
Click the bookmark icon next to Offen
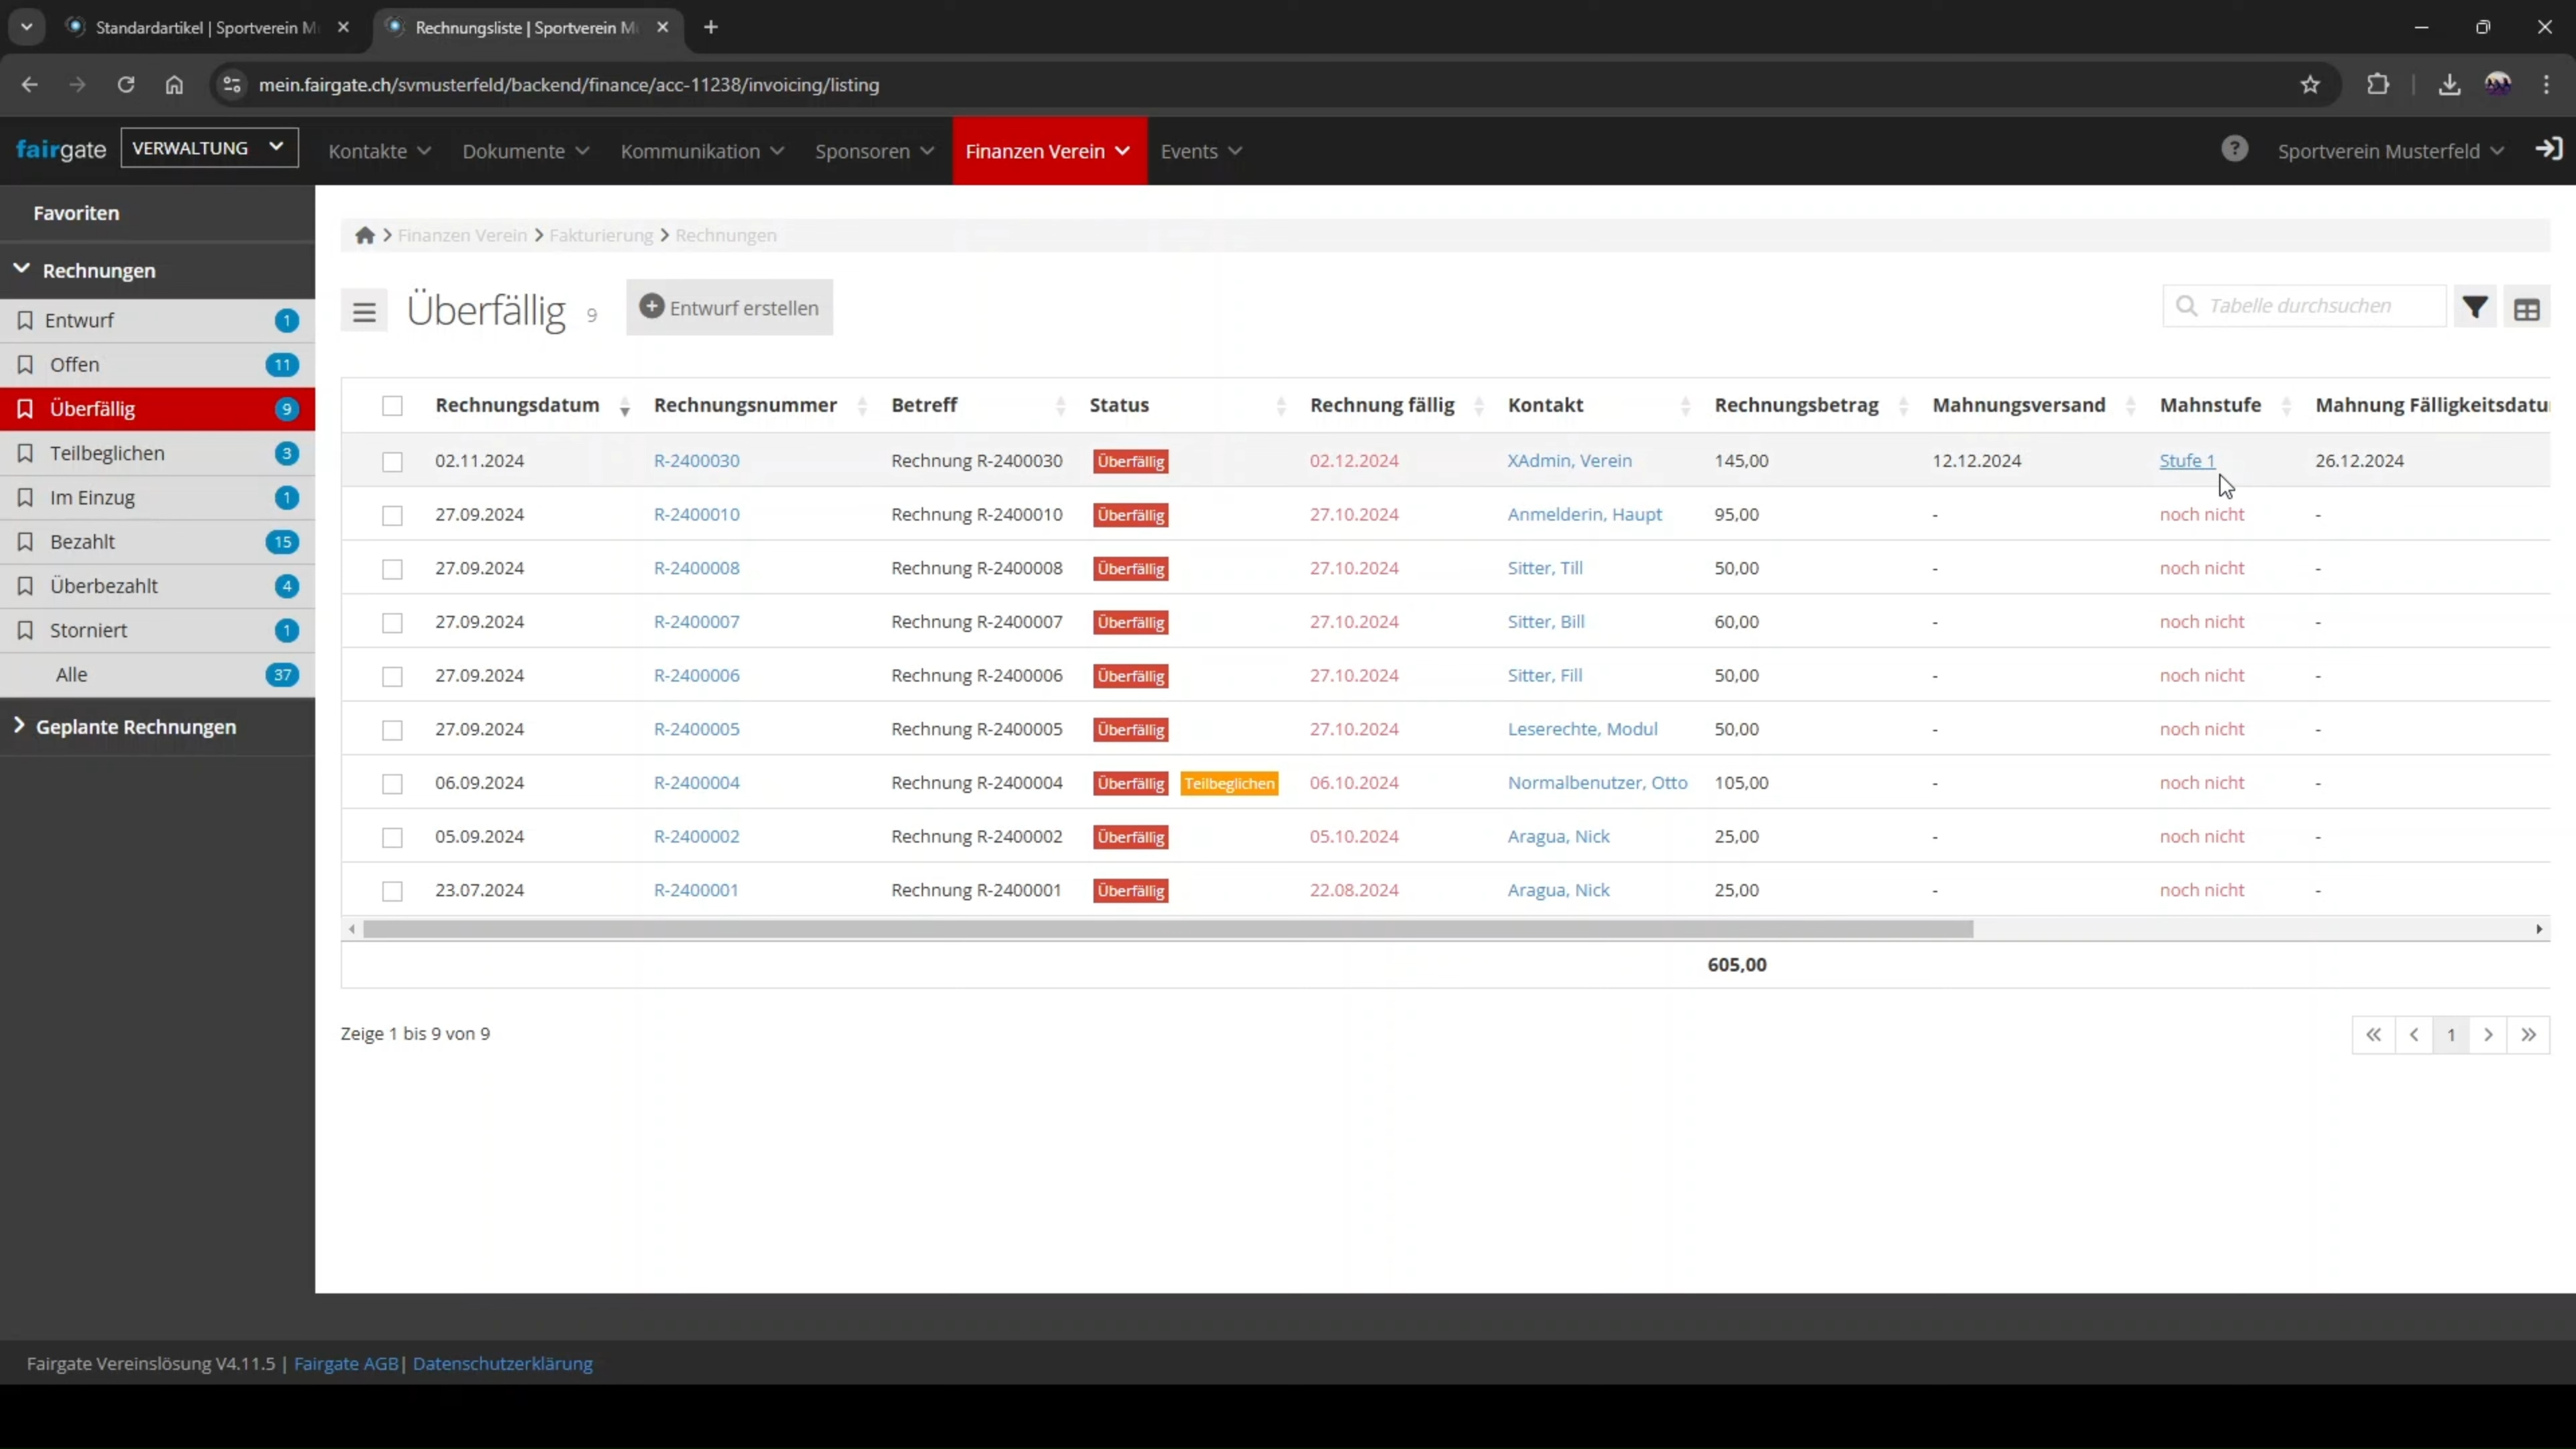[x=25, y=364]
